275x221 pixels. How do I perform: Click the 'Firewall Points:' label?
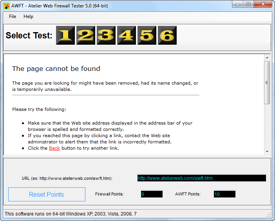coord(109,194)
